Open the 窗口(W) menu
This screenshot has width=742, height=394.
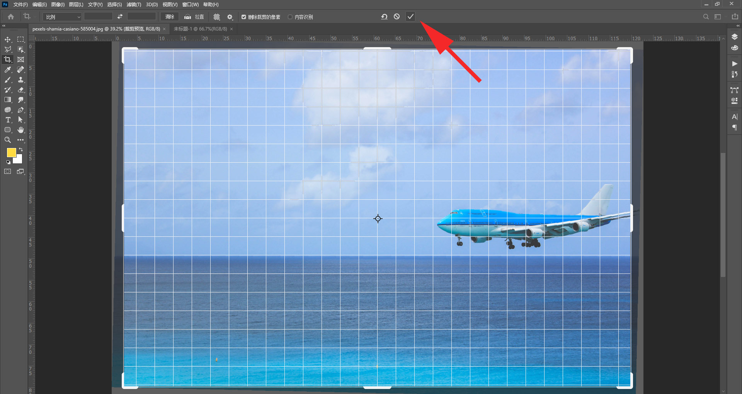point(191,5)
